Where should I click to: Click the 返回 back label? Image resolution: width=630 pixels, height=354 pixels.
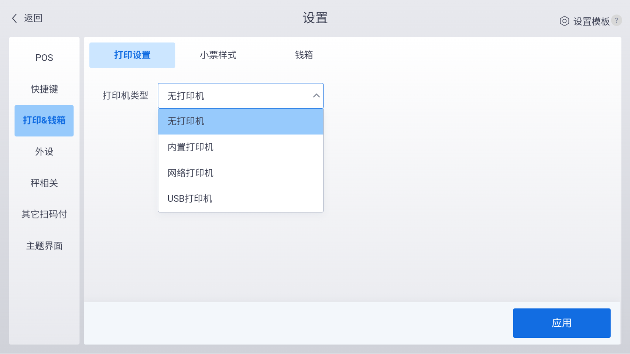point(33,18)
